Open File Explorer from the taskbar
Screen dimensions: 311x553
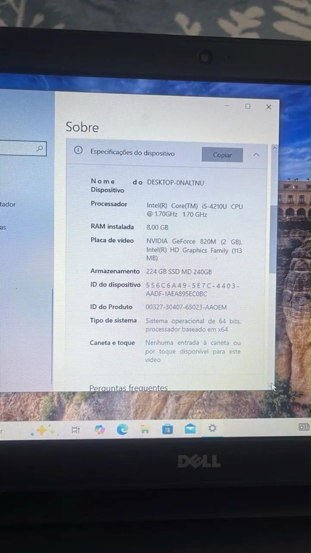tap(145, 429)
